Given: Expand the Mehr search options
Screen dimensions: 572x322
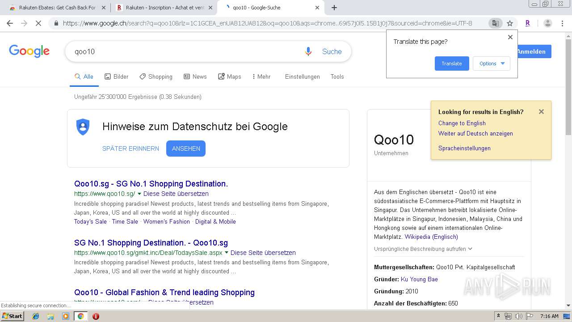Looking at the screenshot, I should pos(261,77).
